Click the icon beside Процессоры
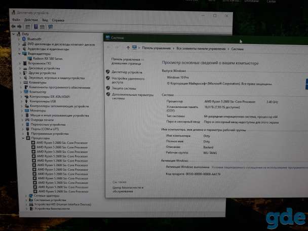 pos(28,138)
